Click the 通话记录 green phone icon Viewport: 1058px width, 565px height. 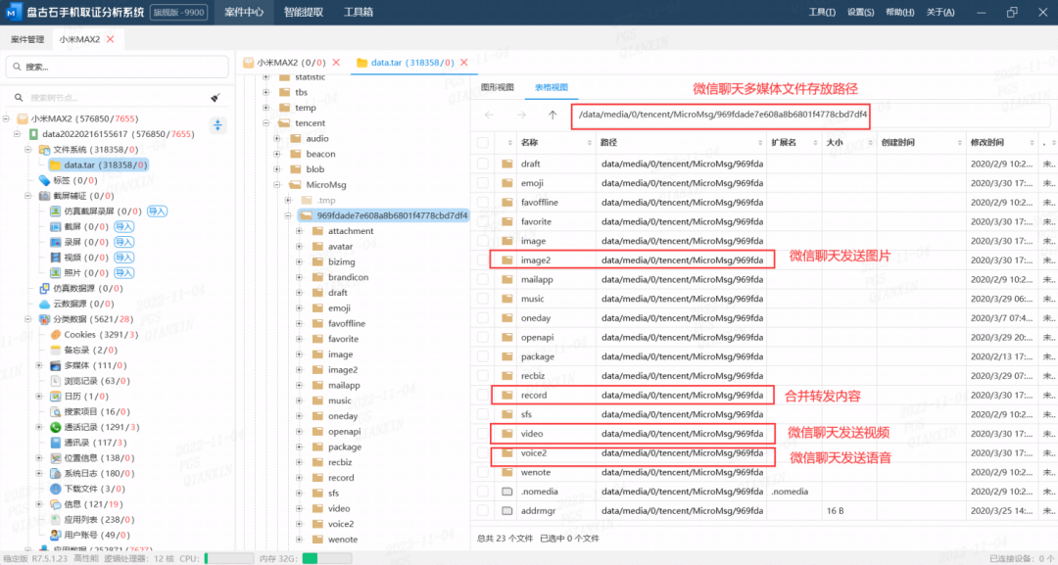[x=55, y=427]
